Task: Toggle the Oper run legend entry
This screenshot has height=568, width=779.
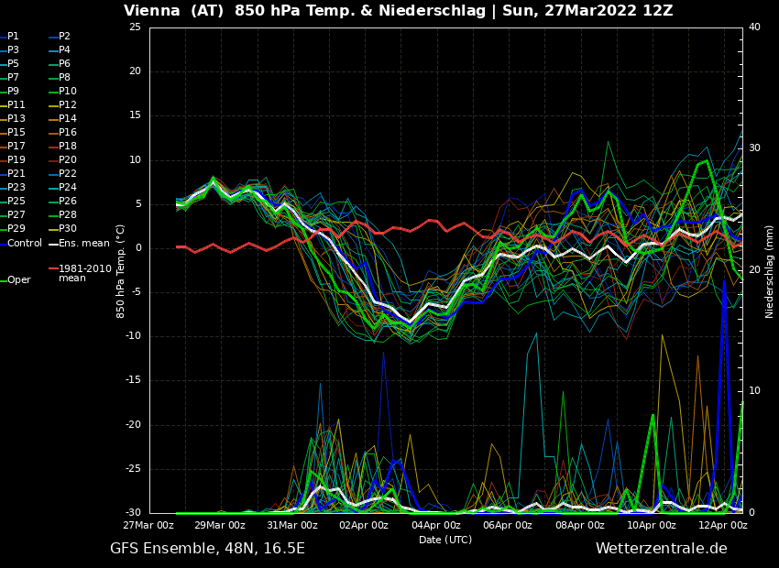Action: coord(18,280)
